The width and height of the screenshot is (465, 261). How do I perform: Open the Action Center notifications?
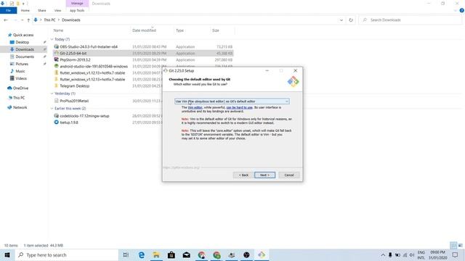point(456,254)
